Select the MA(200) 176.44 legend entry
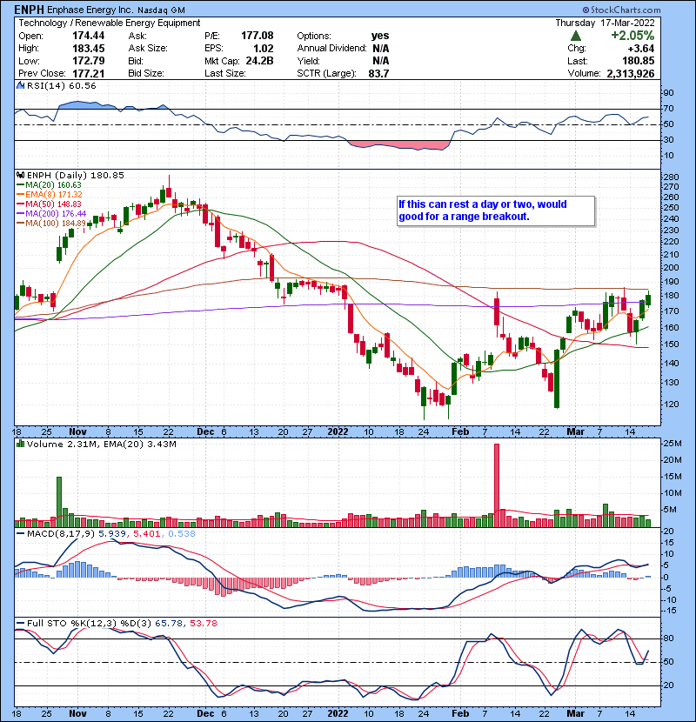This screenshot has width=696, height=722. [51, 214]
